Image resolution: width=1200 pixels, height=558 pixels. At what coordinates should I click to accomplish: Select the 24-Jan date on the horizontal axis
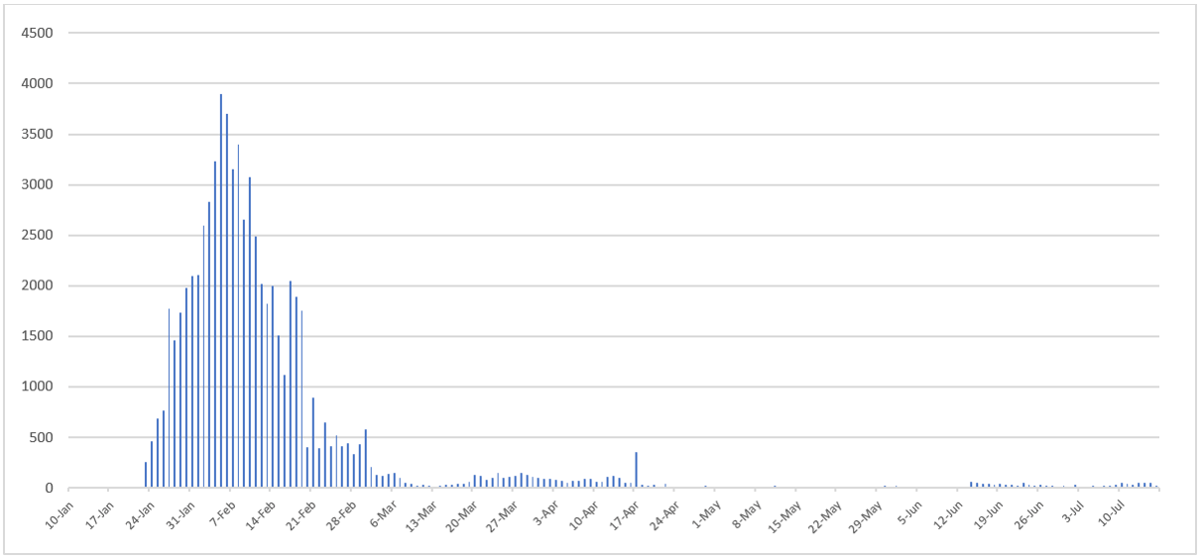pyautogui.click(x=142, y=511)
